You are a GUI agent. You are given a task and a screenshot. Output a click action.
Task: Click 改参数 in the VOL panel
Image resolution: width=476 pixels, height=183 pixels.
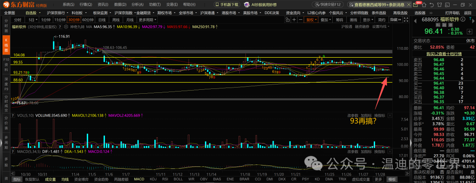click(353, 115)
